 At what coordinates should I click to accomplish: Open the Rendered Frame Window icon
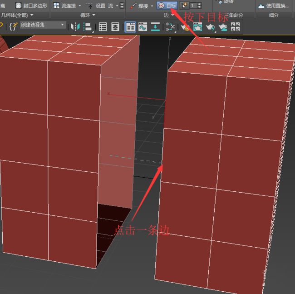point(197,27)
